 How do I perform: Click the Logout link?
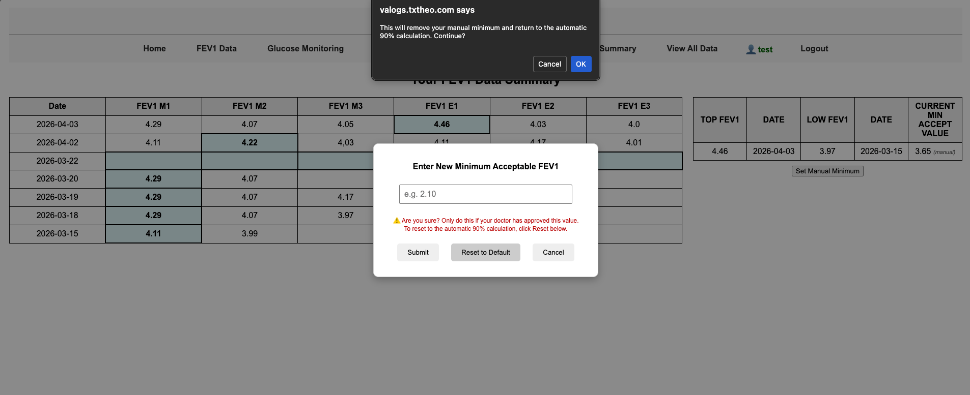[x=814, y=49]
